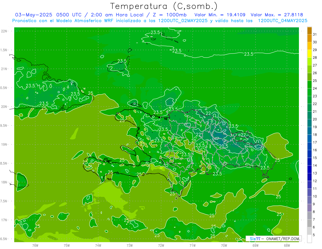The height and width of the screenshot is (249, 322).
Task: Select the "Valor Max. = 27.8118" text
Action: click(277, 15)
